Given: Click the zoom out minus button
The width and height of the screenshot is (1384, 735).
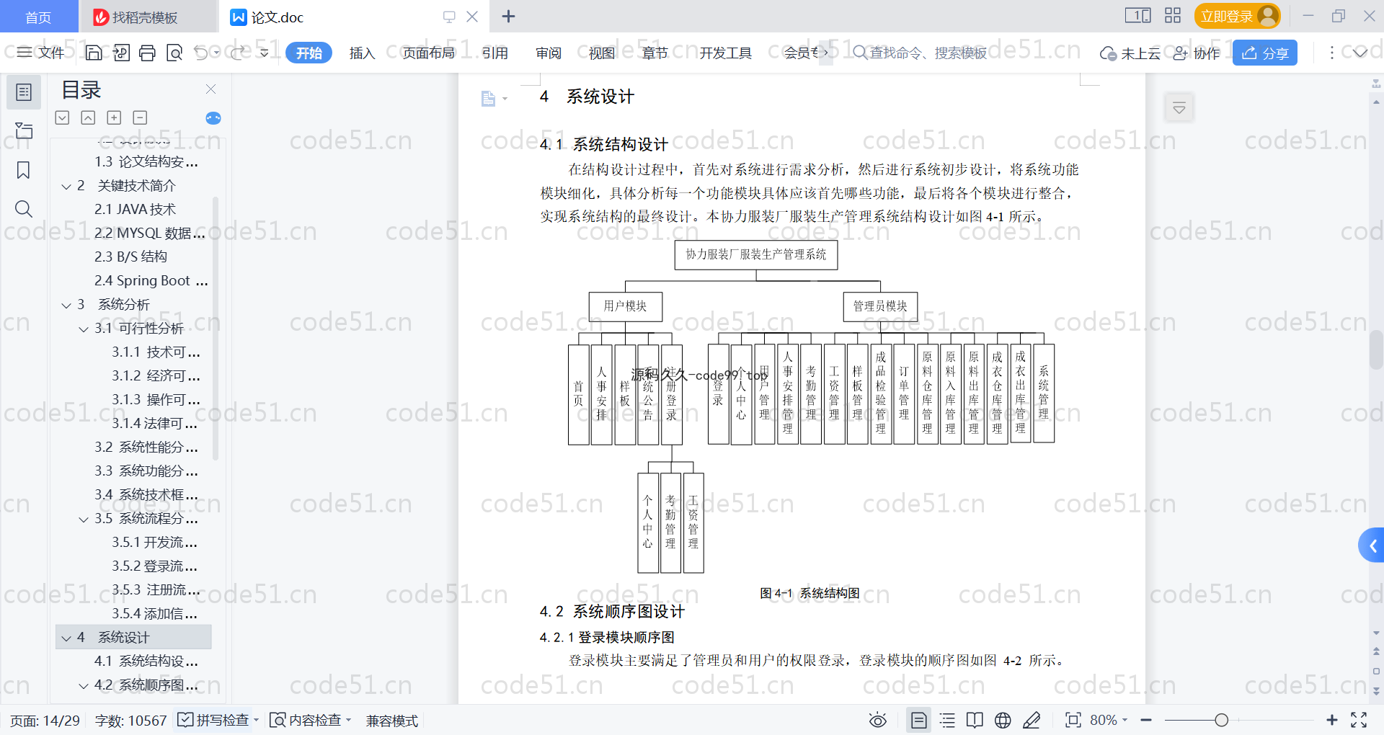Looking at the screenshot, I should pos(1146,720).
